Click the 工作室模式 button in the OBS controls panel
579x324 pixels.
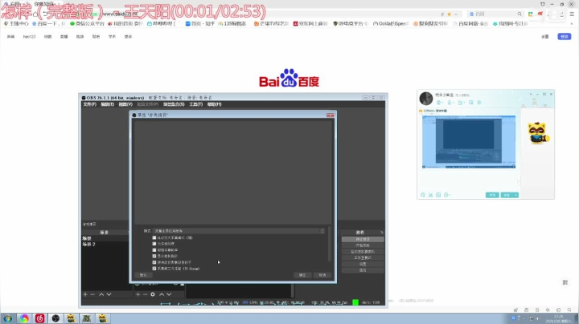click(x=363, y=257)
